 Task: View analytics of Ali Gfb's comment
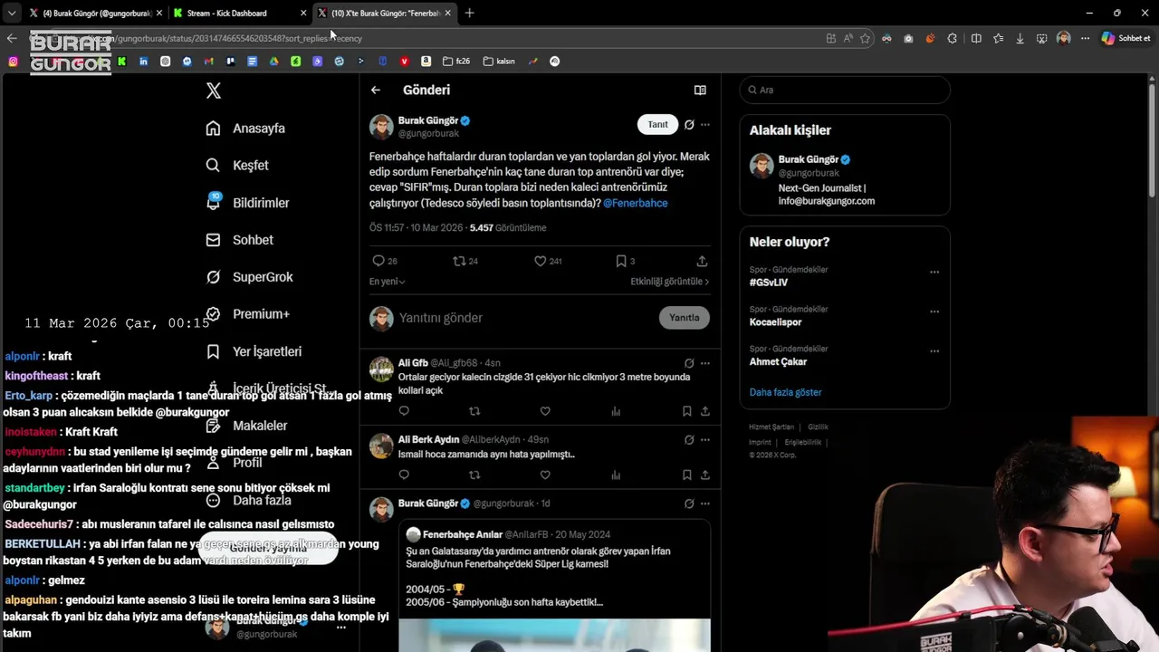616,411
